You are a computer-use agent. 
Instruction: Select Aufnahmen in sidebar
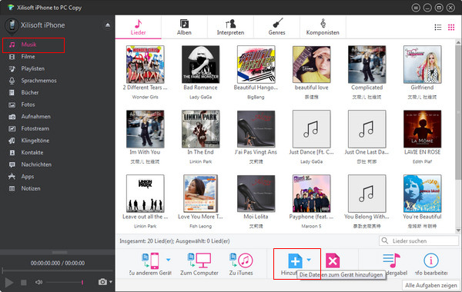coord(35,117)
